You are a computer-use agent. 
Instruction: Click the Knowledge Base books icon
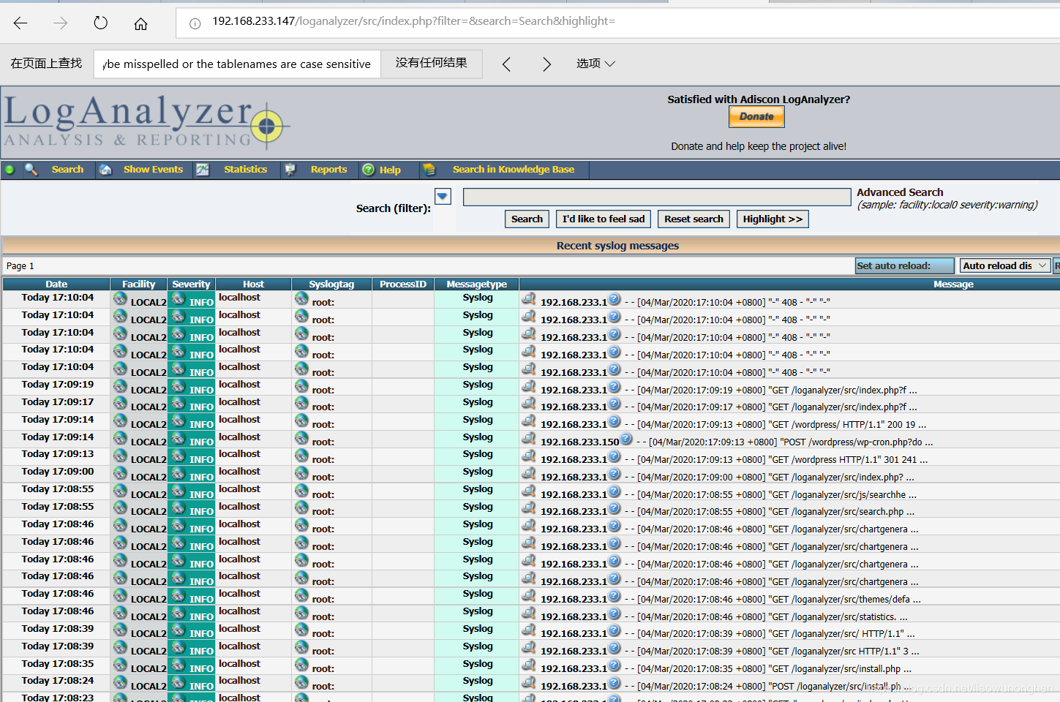pyautogui.click(x=429, y=170)
